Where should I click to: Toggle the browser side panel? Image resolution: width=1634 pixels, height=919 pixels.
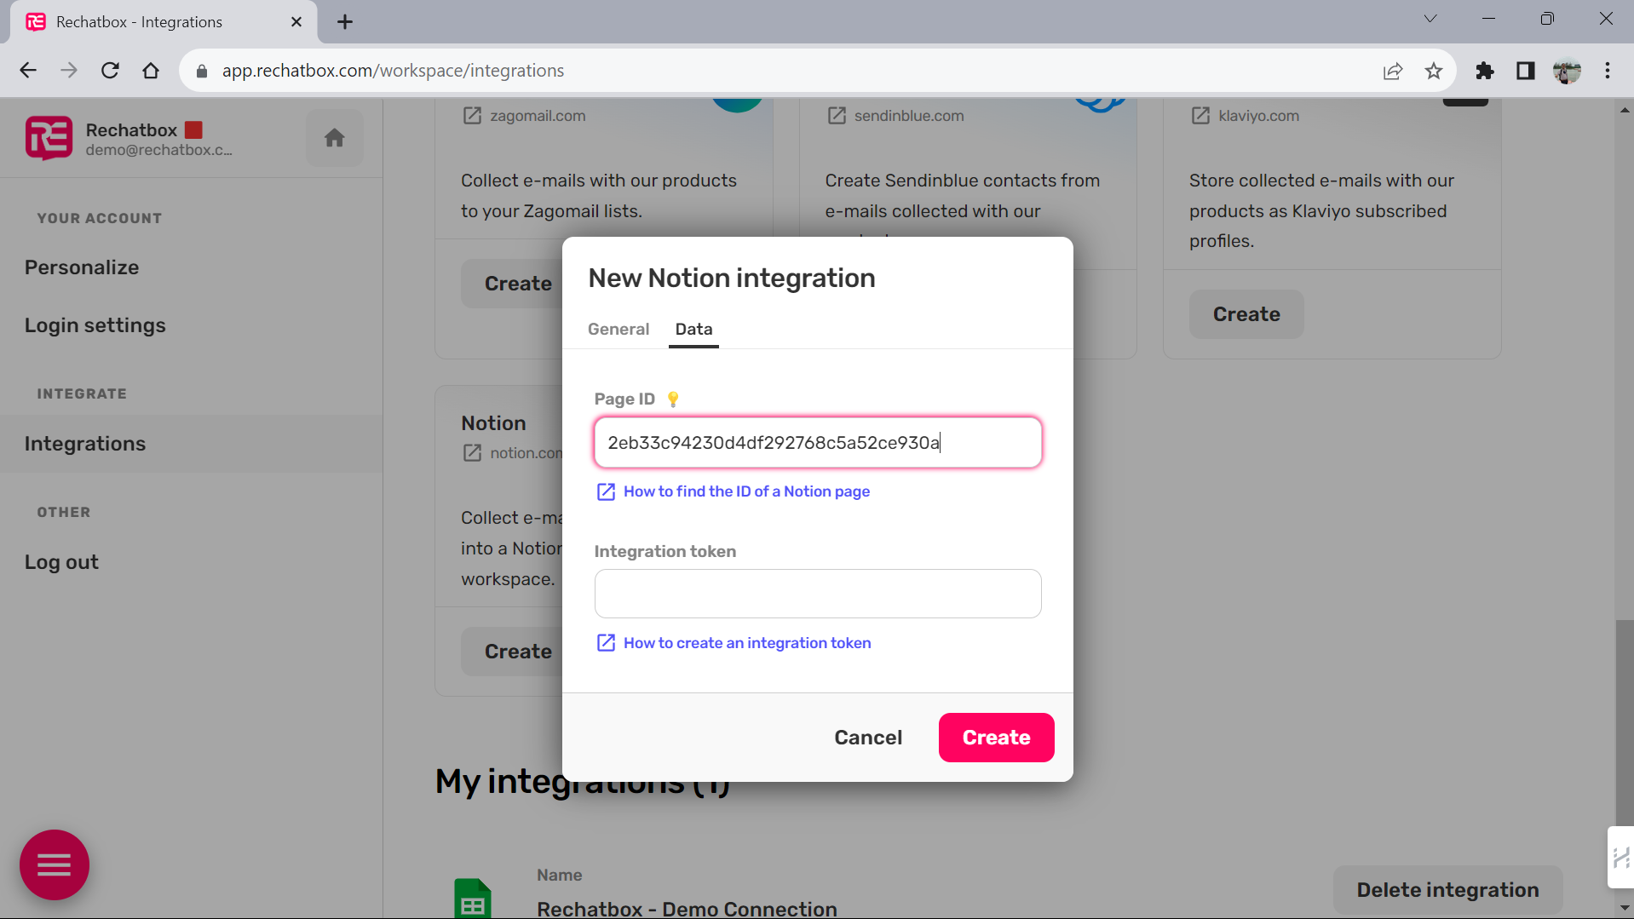(1525, 71)
